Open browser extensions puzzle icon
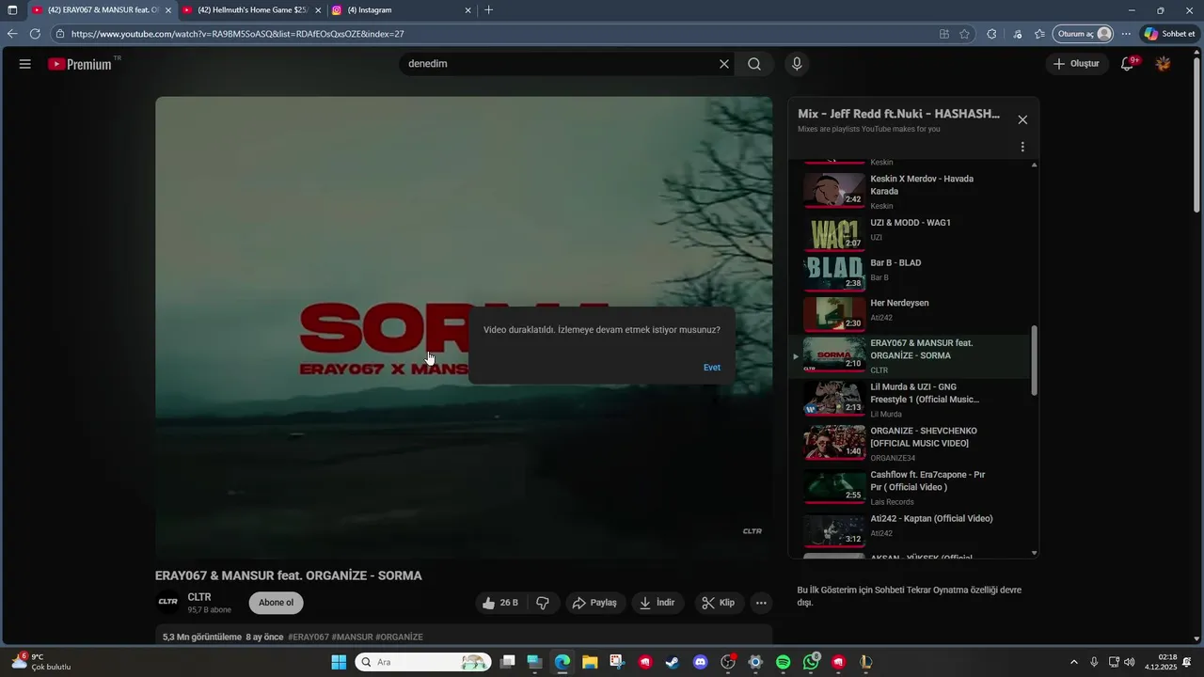This screenshot has width=1204, height=677. [991, 34]
